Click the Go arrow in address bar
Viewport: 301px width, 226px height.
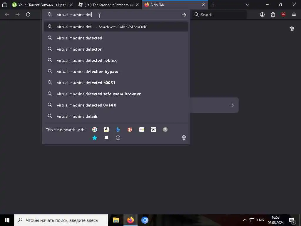184,15
